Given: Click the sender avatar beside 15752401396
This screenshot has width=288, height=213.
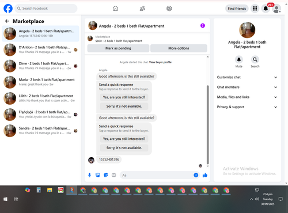Looking at the screenshot, I should 91,160.
